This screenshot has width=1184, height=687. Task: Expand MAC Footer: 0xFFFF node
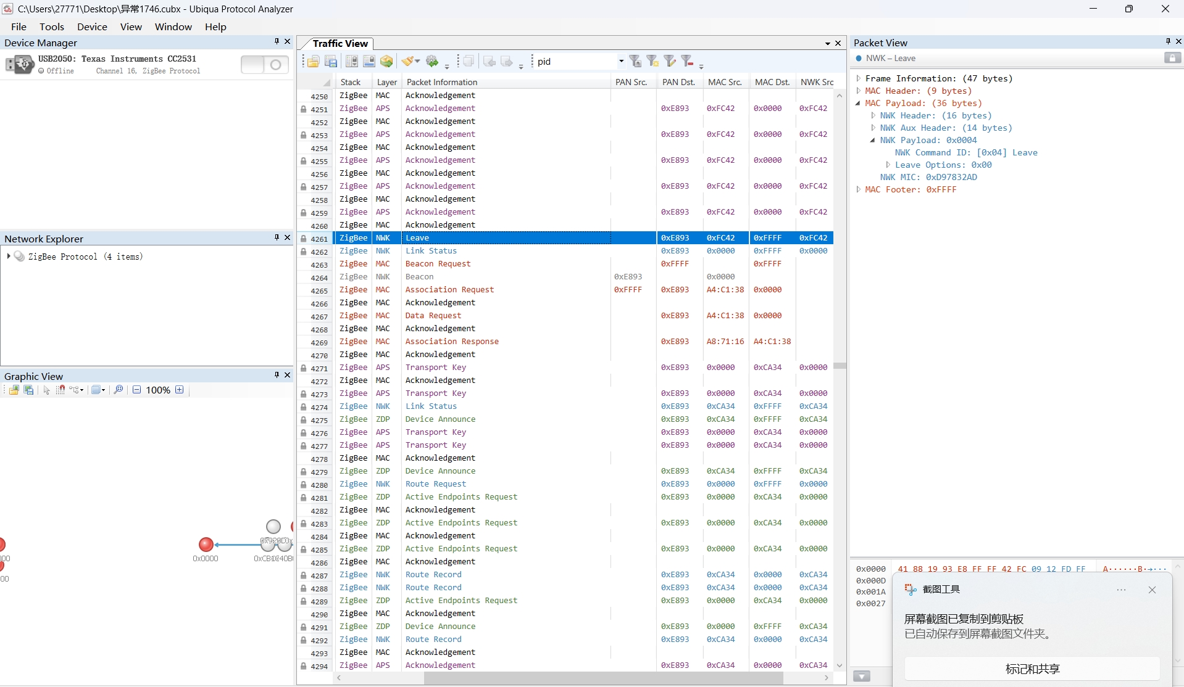[x=858, y=189]
